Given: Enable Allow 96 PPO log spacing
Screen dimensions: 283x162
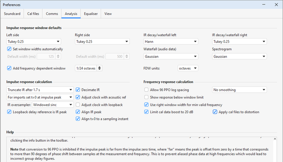Looking at the screenshot, I should point(146,90).
